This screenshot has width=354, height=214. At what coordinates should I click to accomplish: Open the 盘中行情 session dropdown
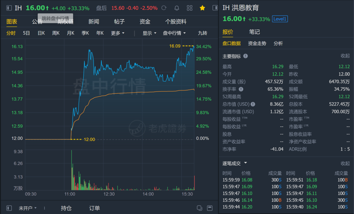click(x=174, y=33)
